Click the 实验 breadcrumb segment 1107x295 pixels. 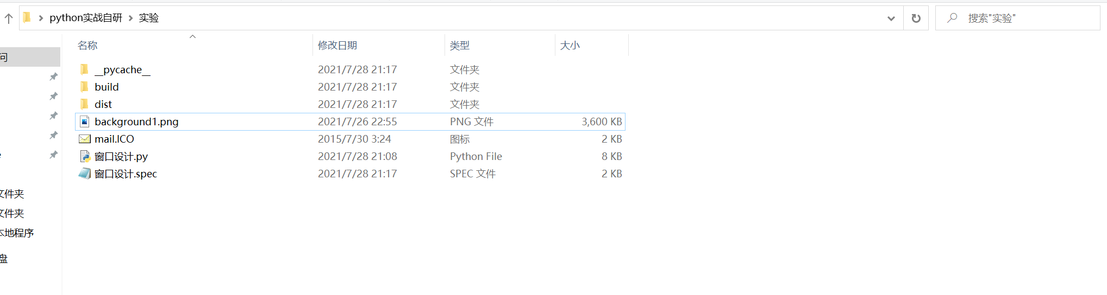pyautogui.click(x=149, y=18)
